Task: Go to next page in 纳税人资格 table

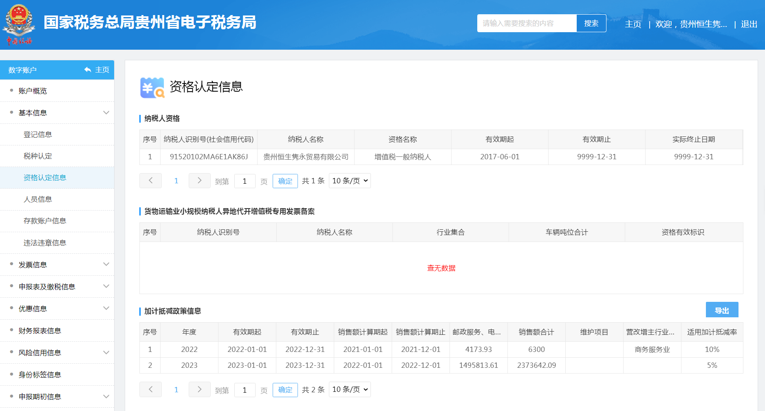Action: coord(199,181)
